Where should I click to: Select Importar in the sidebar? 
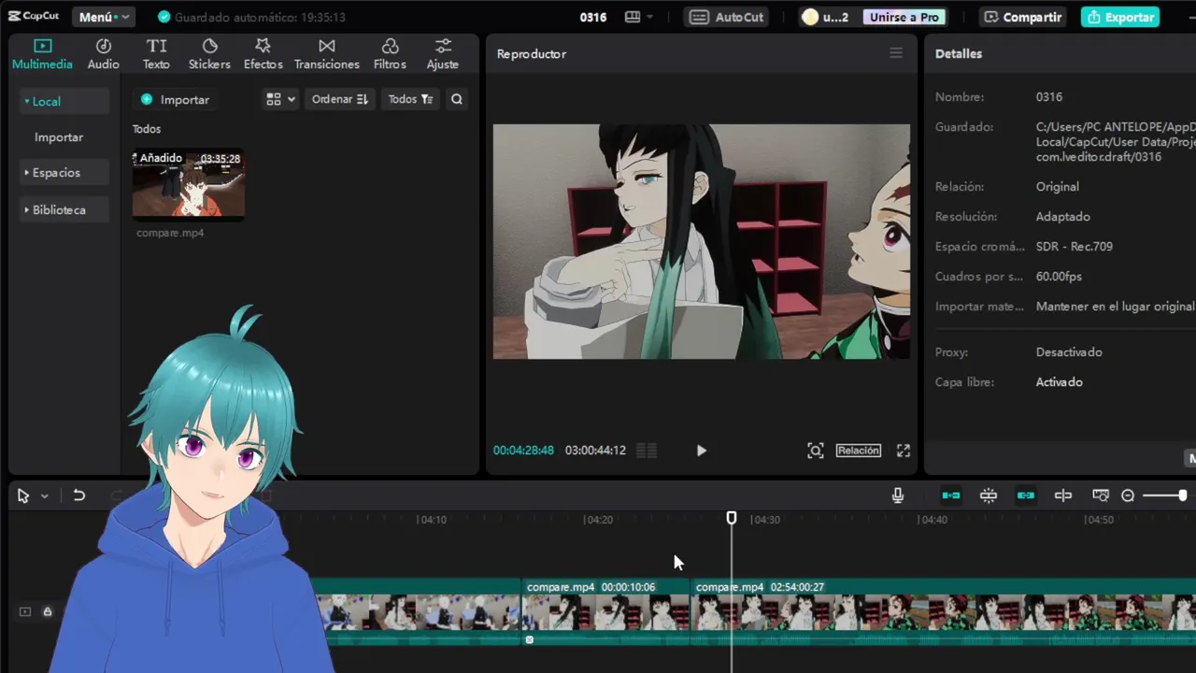coord(59,136)
